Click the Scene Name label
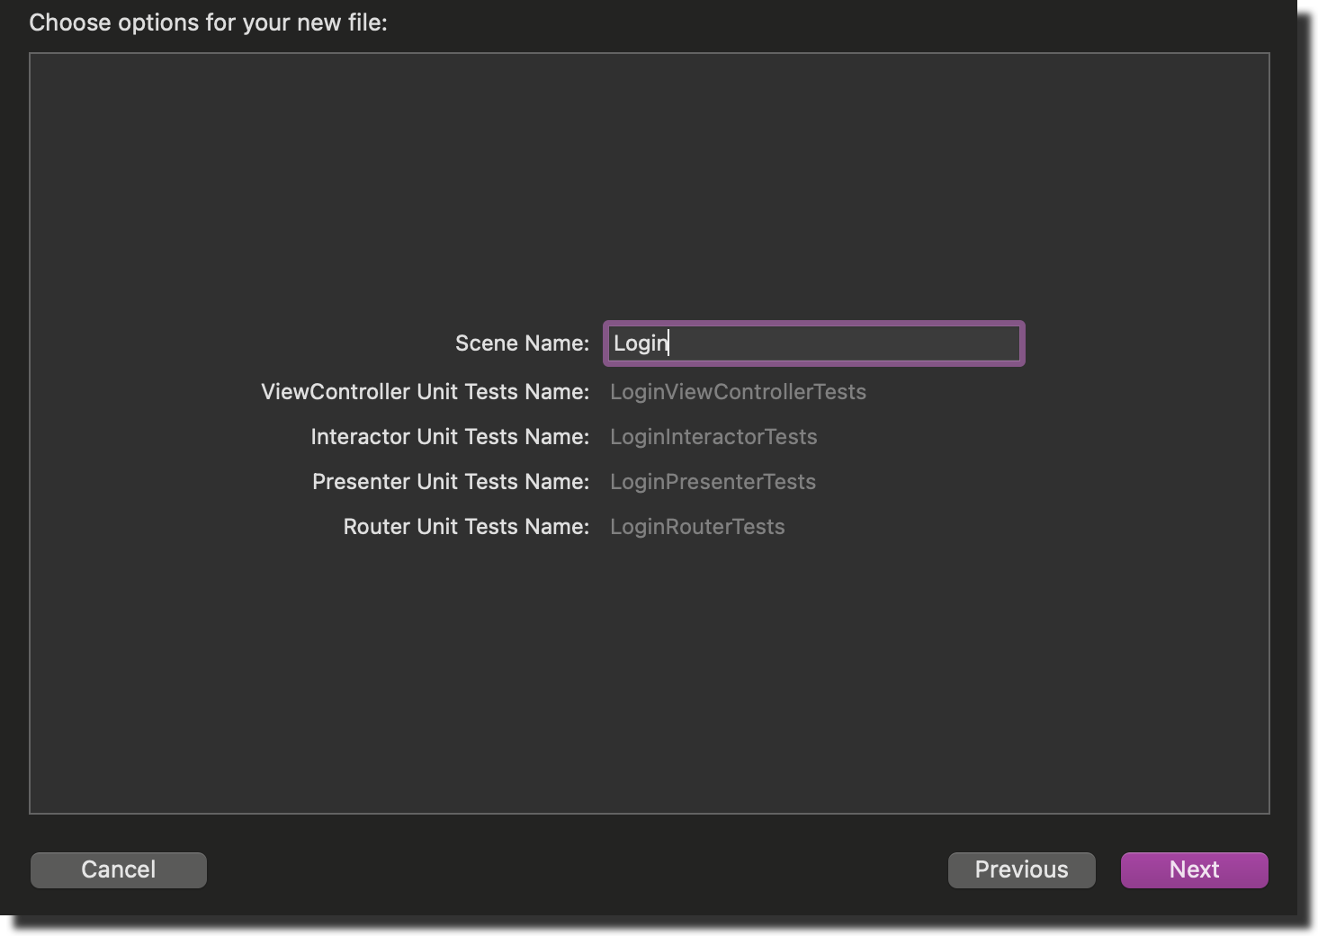Image resolution: width=1318 pixels, height=936 pixels. point(522,343)
